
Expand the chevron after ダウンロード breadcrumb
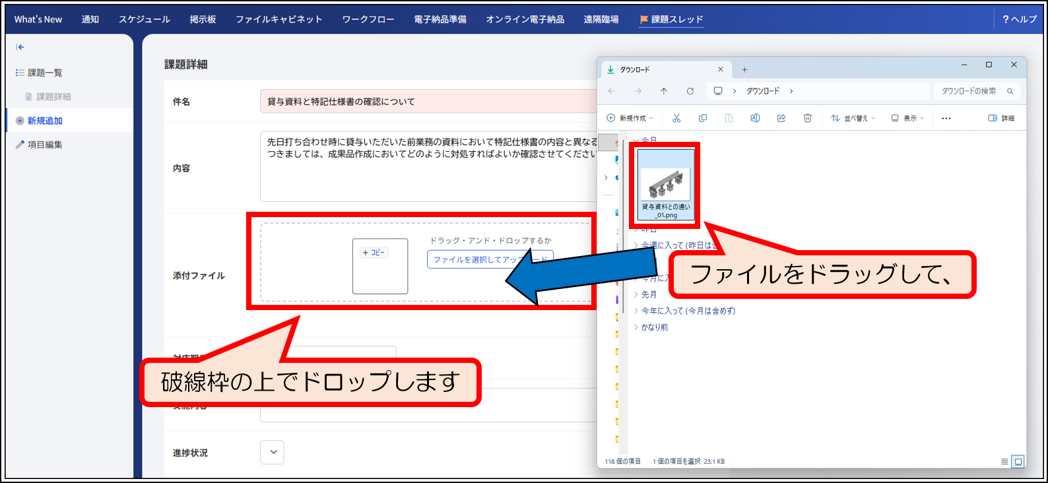tap(791, 91)
